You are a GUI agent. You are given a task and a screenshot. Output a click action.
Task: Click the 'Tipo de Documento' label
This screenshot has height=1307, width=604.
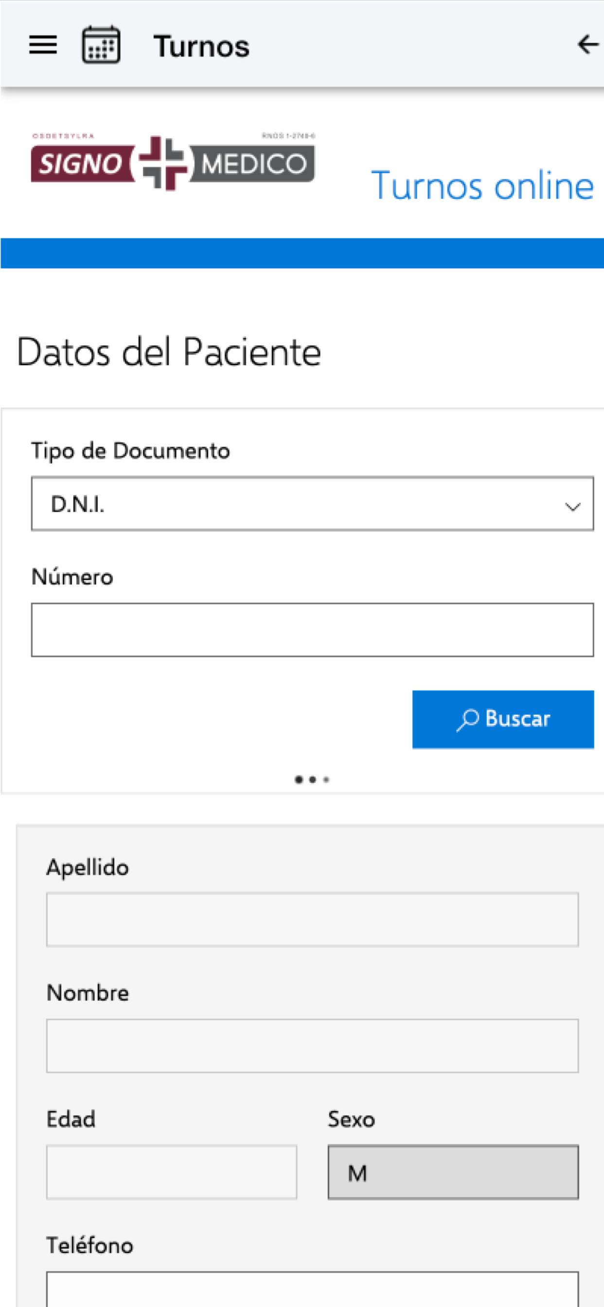pyautogui.click(x=130, y=451)
